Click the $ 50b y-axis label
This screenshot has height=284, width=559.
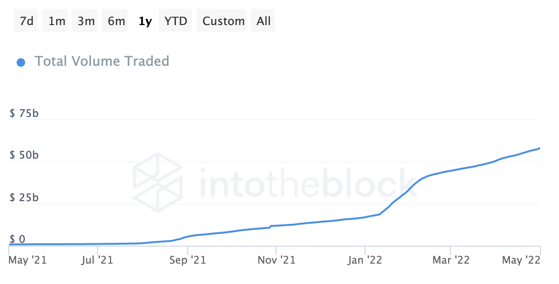[x=24, y=155]
